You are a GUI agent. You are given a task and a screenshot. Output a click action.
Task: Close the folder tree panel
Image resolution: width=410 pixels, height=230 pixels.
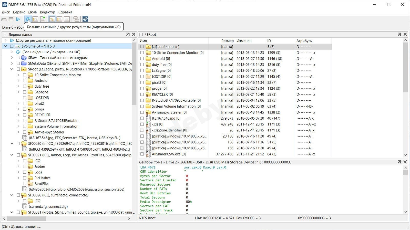pyautogui.click(x=134, y=34)
